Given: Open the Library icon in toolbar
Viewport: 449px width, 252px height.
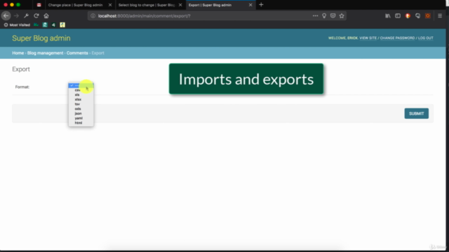Looking at the screenshot, I should pos(388,15).
